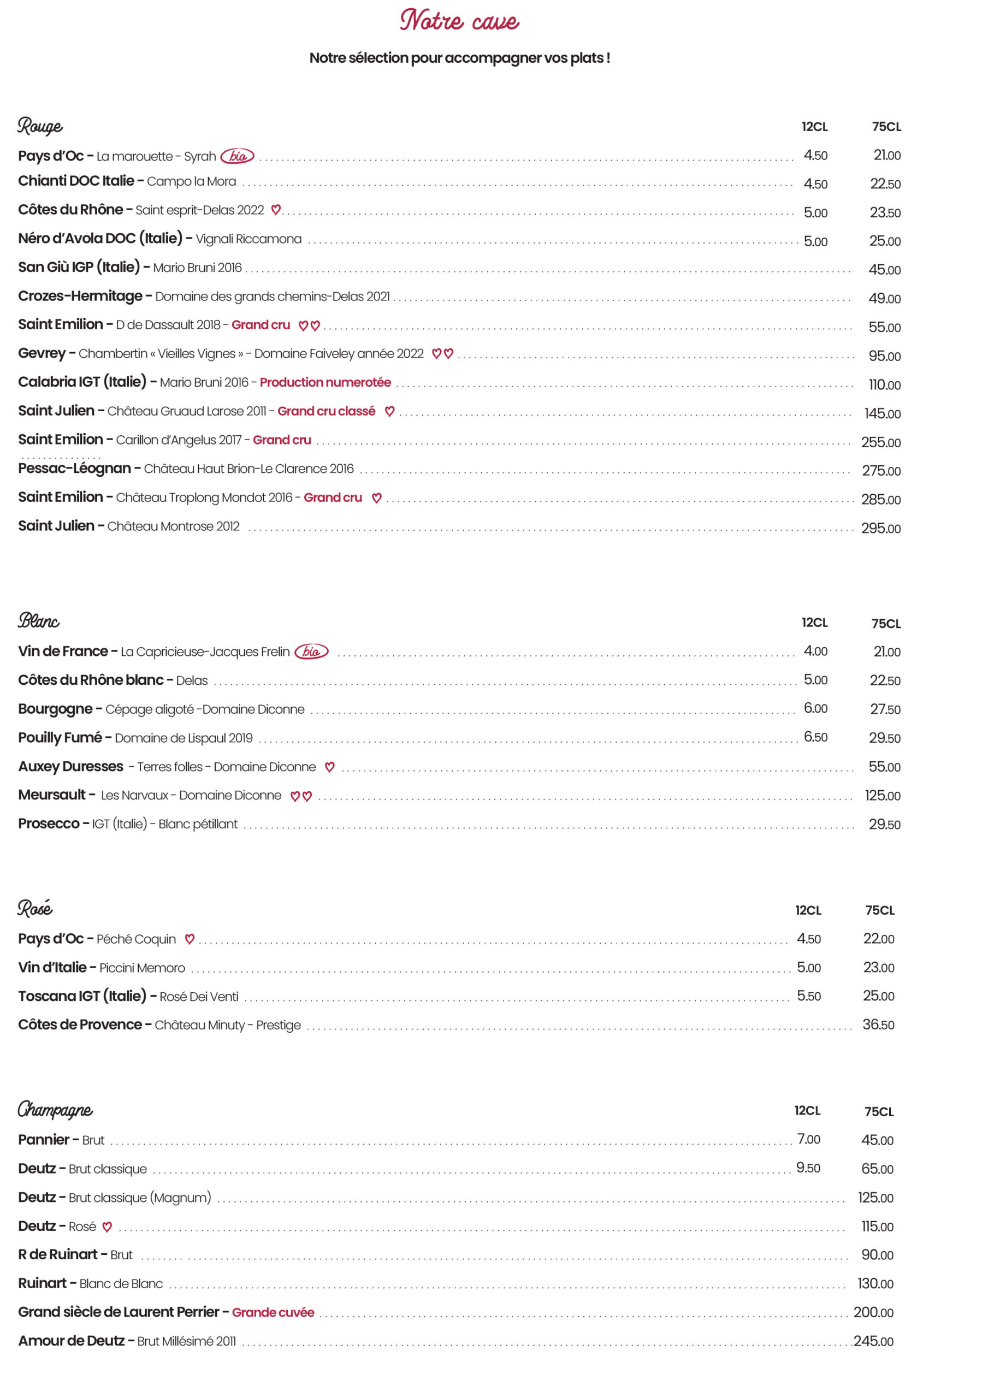Click the heart next to Château Gruaud Larose
This screenshot has height=1398, width=994.
coord(389,411)
